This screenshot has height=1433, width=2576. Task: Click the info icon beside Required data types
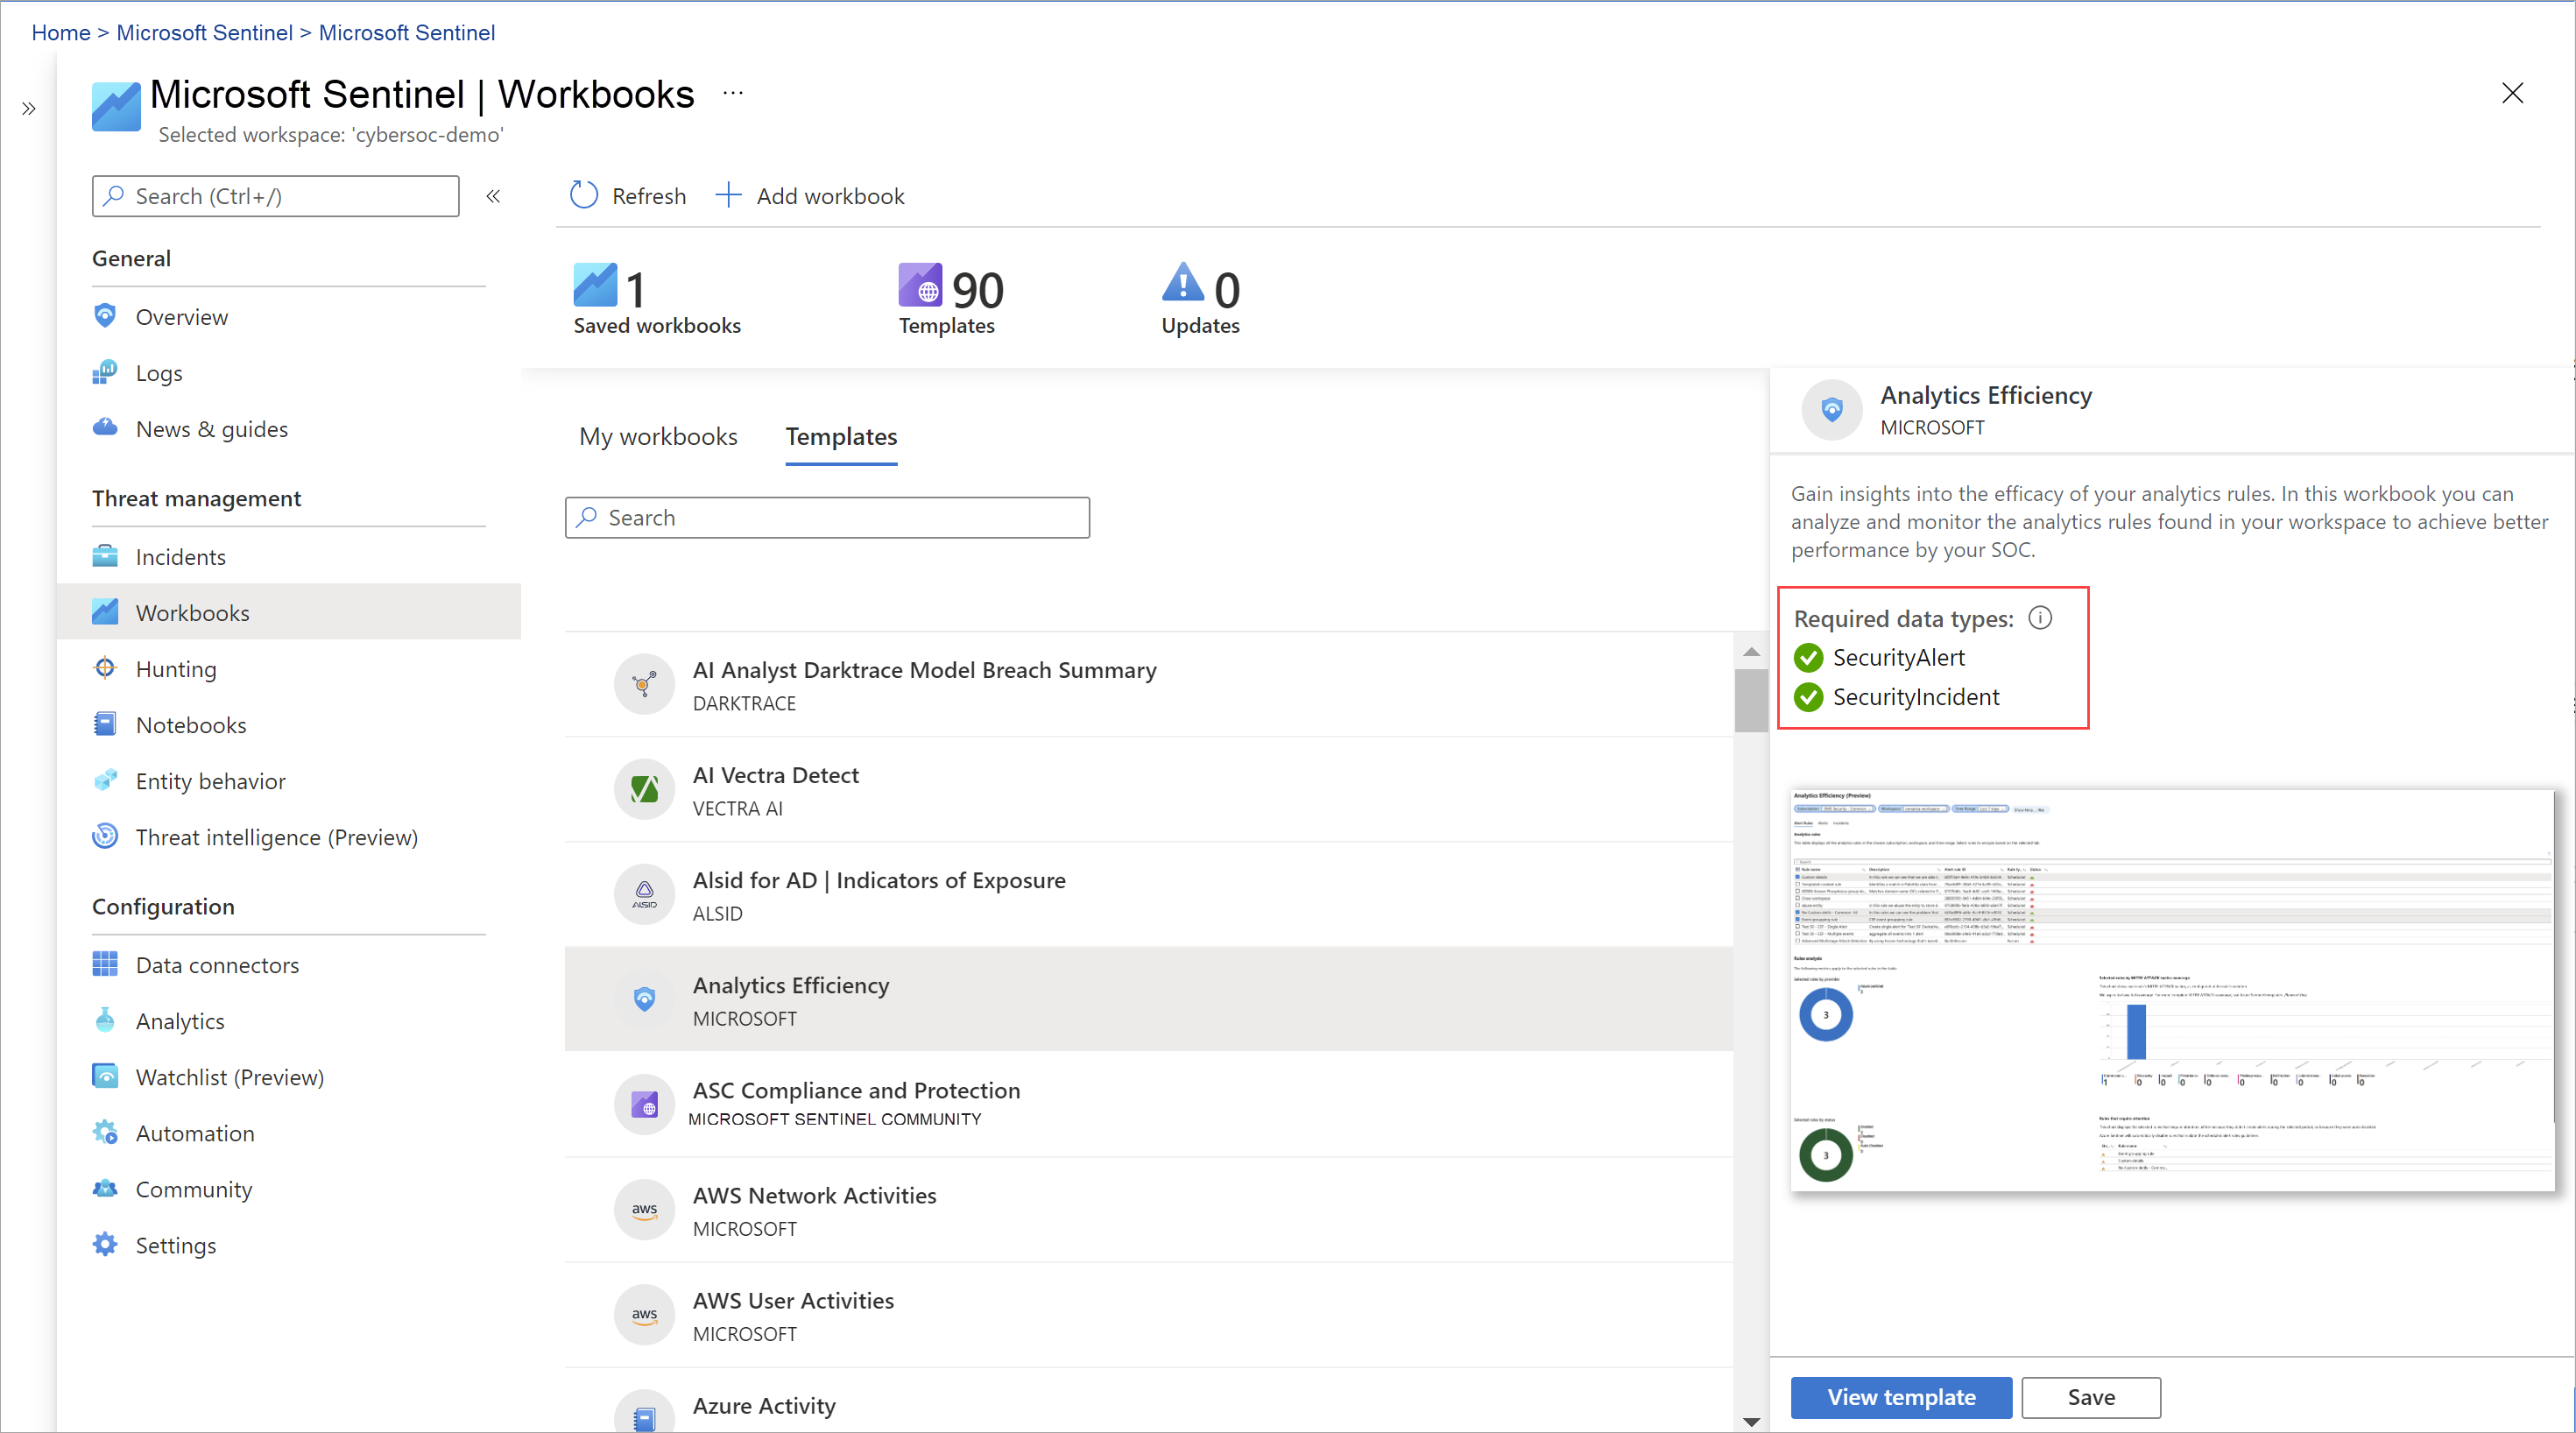coord(2039,618)
